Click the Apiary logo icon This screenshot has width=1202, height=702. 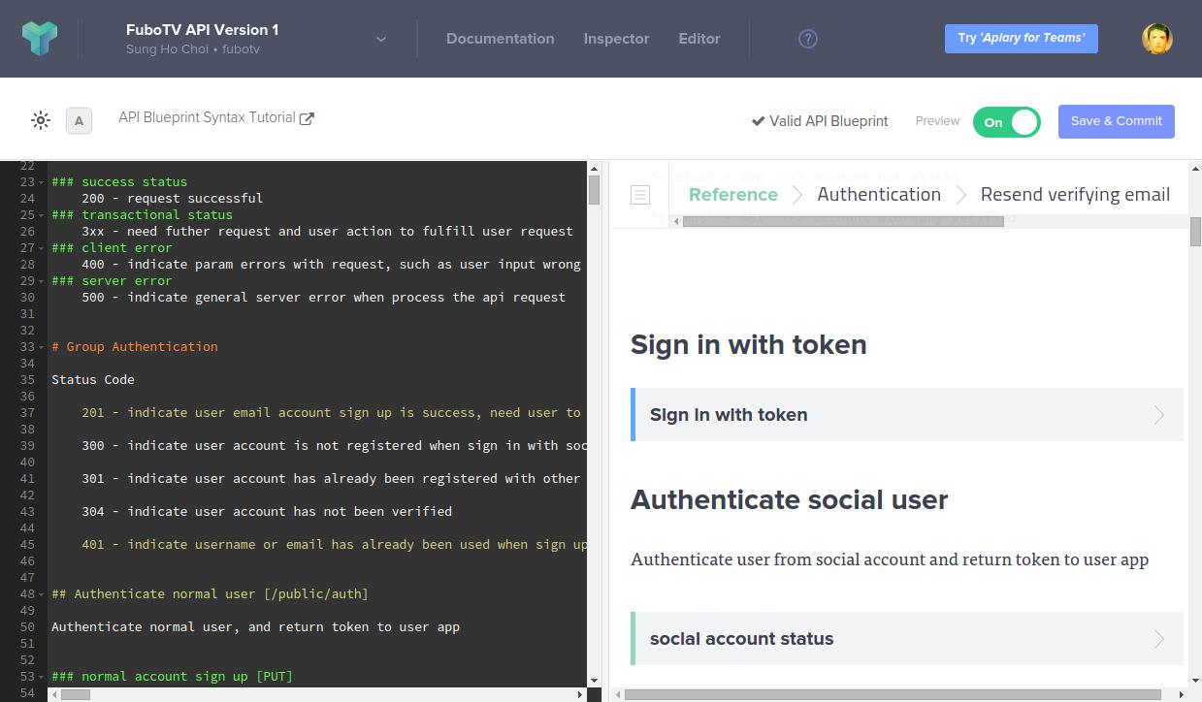[x=40, y=39]
